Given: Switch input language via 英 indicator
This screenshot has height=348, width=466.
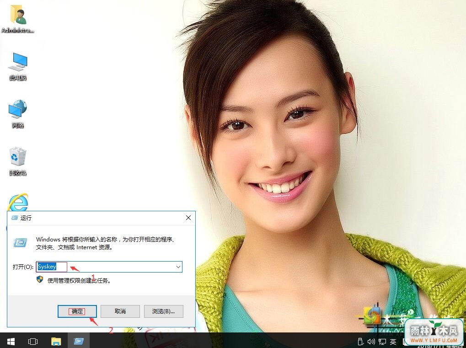Looking at the screenshot, I should tap(393, 342).
